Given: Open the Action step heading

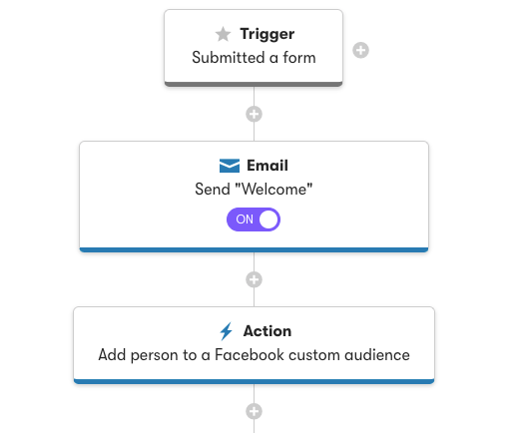Looking at the screenshot, I should tap(267, 331).
